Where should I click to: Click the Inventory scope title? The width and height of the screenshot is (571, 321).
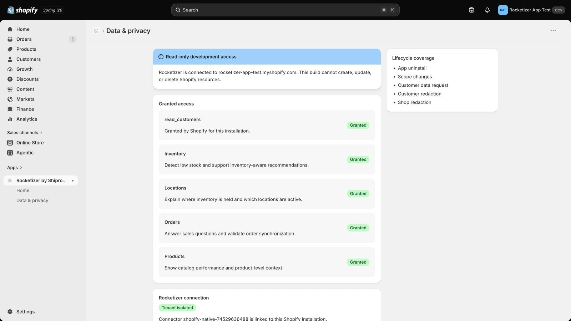pyautogui.click(x=175, y=154)
